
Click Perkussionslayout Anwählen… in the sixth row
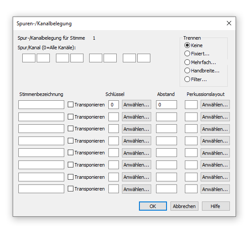pyautogui.click(x=215, y=165)
